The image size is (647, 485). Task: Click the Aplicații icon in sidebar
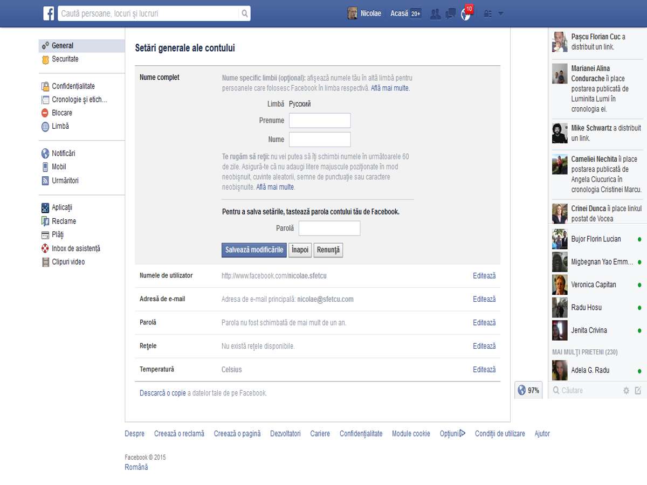(45, 207)
